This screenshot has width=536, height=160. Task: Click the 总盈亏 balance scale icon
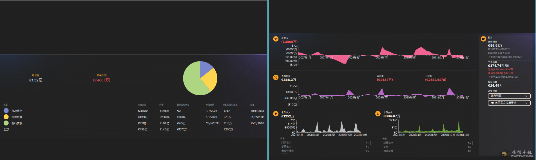[276, 39]
